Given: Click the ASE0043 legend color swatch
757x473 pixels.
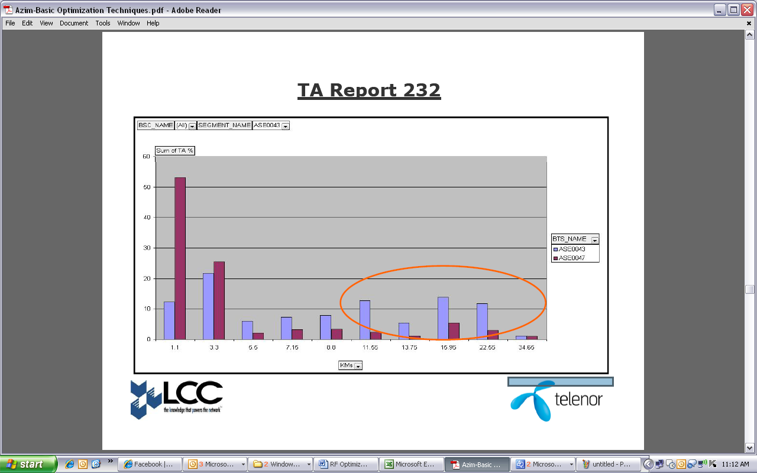Looking at the screenshot, I should click(556, 250).
